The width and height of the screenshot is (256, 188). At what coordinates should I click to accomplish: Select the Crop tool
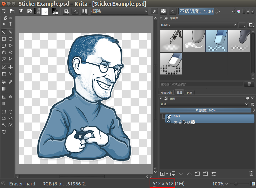4,67
